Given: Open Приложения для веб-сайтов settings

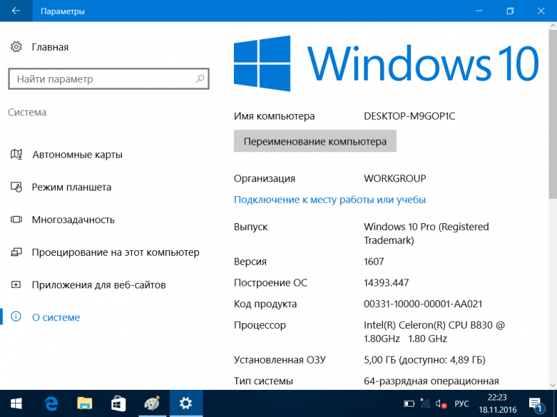Looking at the screenshot, I should point(99,285).
